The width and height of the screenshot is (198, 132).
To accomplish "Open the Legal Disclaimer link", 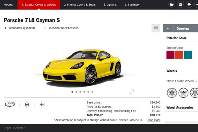I will (x=14, y=128).
